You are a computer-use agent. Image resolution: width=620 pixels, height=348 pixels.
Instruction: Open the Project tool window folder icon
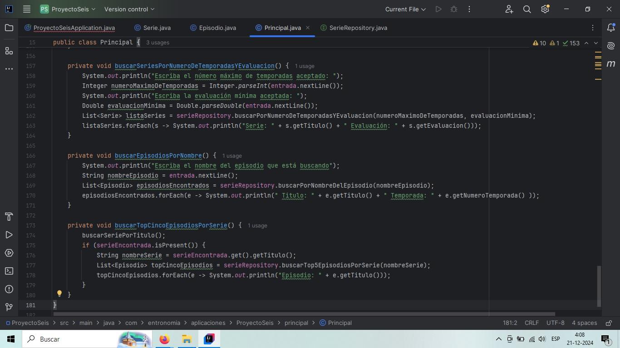tap(9, 28)
